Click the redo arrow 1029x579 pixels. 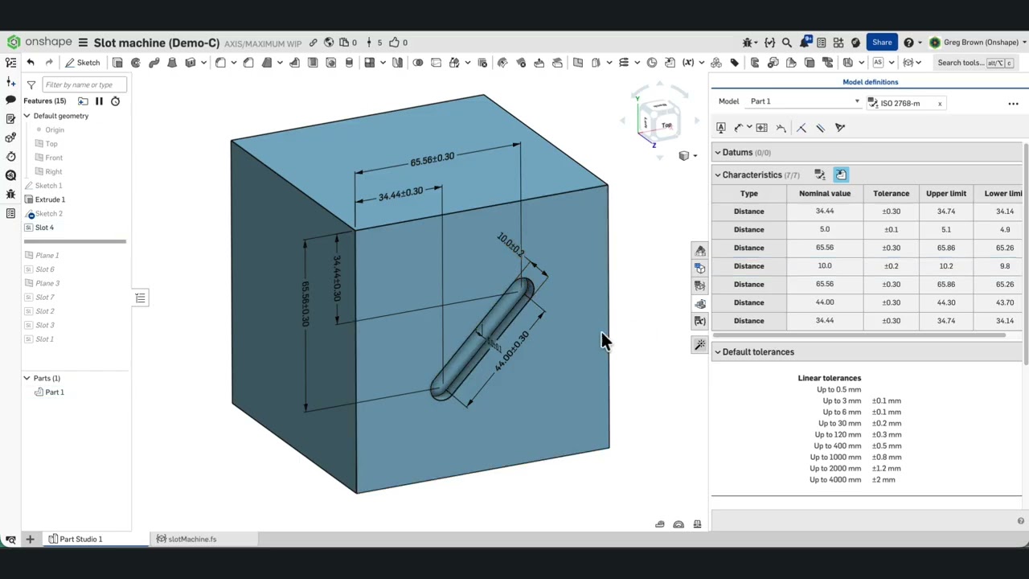[49, 63]
